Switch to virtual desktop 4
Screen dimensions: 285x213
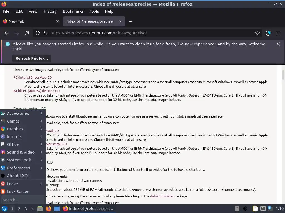tap(33, 209)
